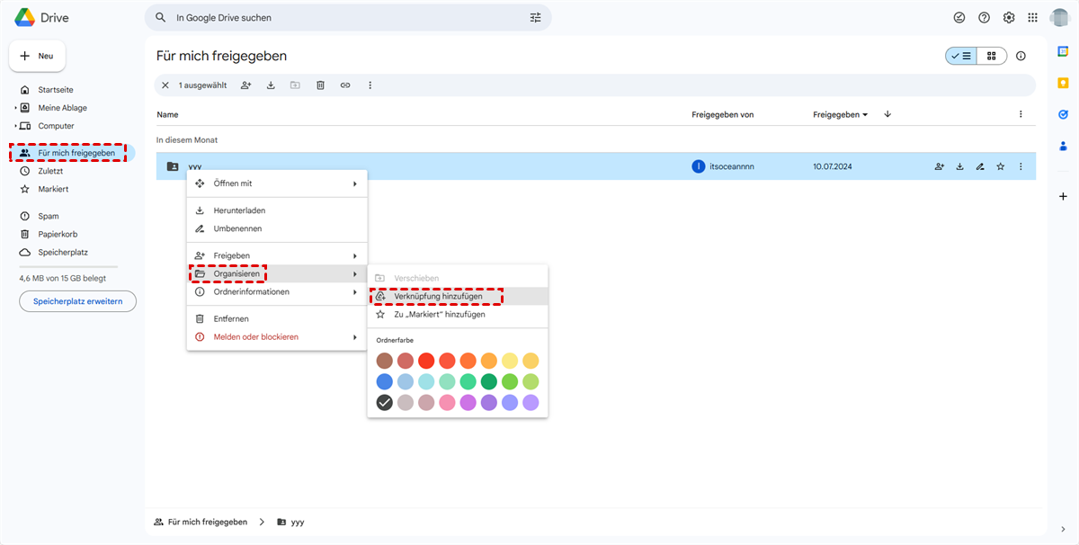Open Drive settings gear icon

(1009, 18)
